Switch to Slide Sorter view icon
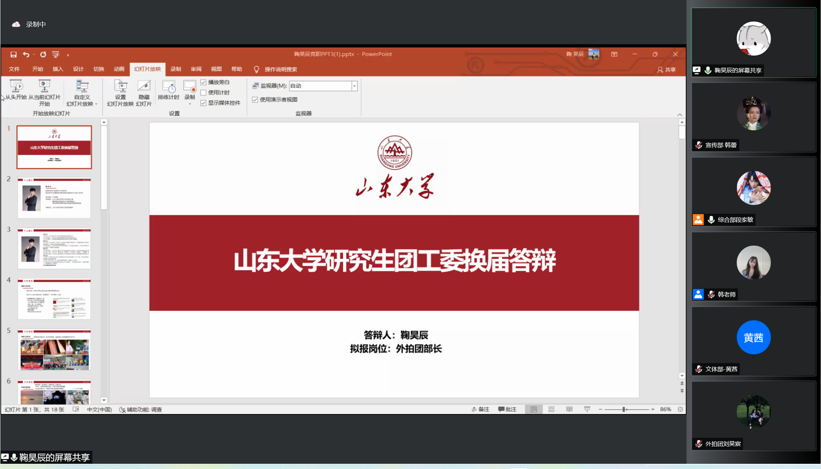Viewport: 821px width, 469px height. pos(551,409)
